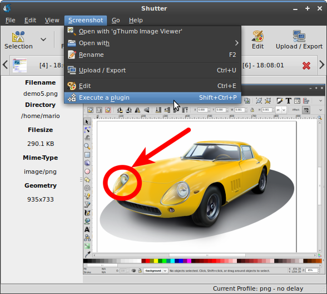
Task: Click the Rename pencil icon in menu
Action: [72, 55]
